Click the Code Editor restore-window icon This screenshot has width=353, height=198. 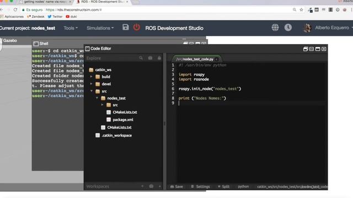coord(306,49)
